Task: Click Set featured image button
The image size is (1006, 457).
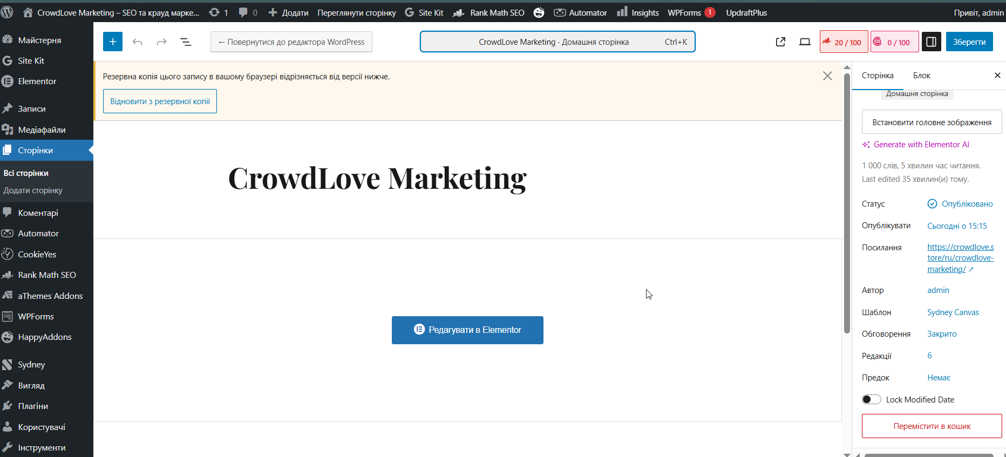Action: pos(932,122)
